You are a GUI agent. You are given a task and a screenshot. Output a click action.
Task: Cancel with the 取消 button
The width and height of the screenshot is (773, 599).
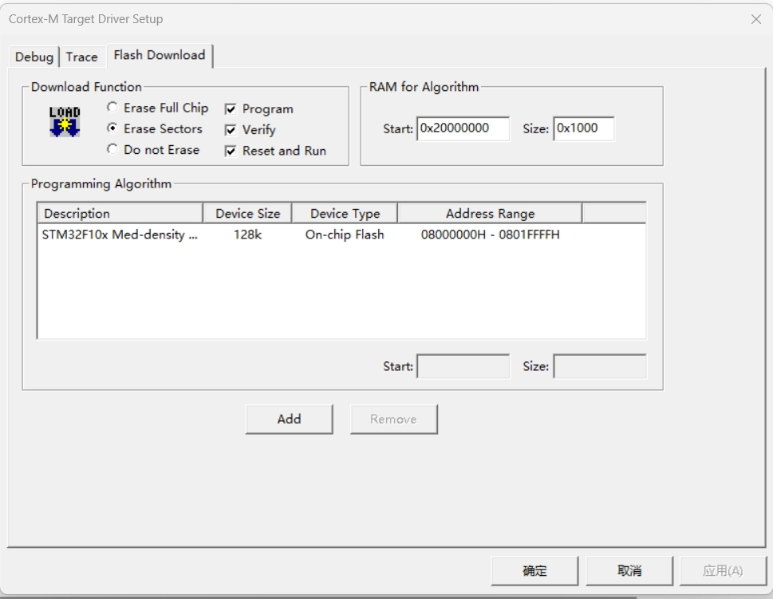click(x=629, y=571)
